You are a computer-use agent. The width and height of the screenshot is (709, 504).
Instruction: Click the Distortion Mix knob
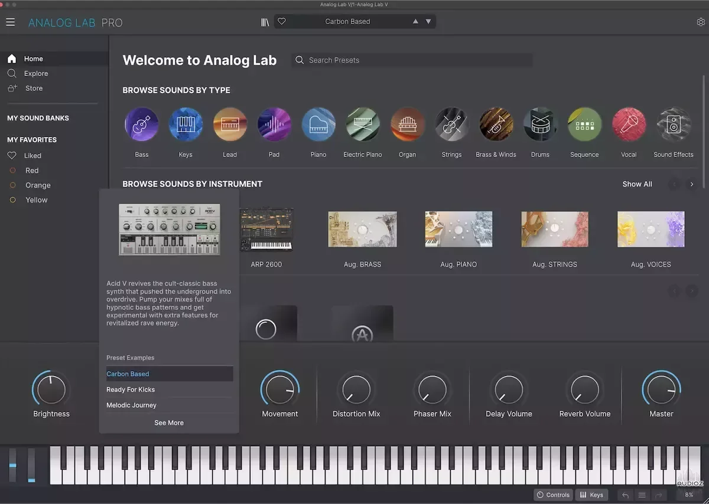point(356,390)
